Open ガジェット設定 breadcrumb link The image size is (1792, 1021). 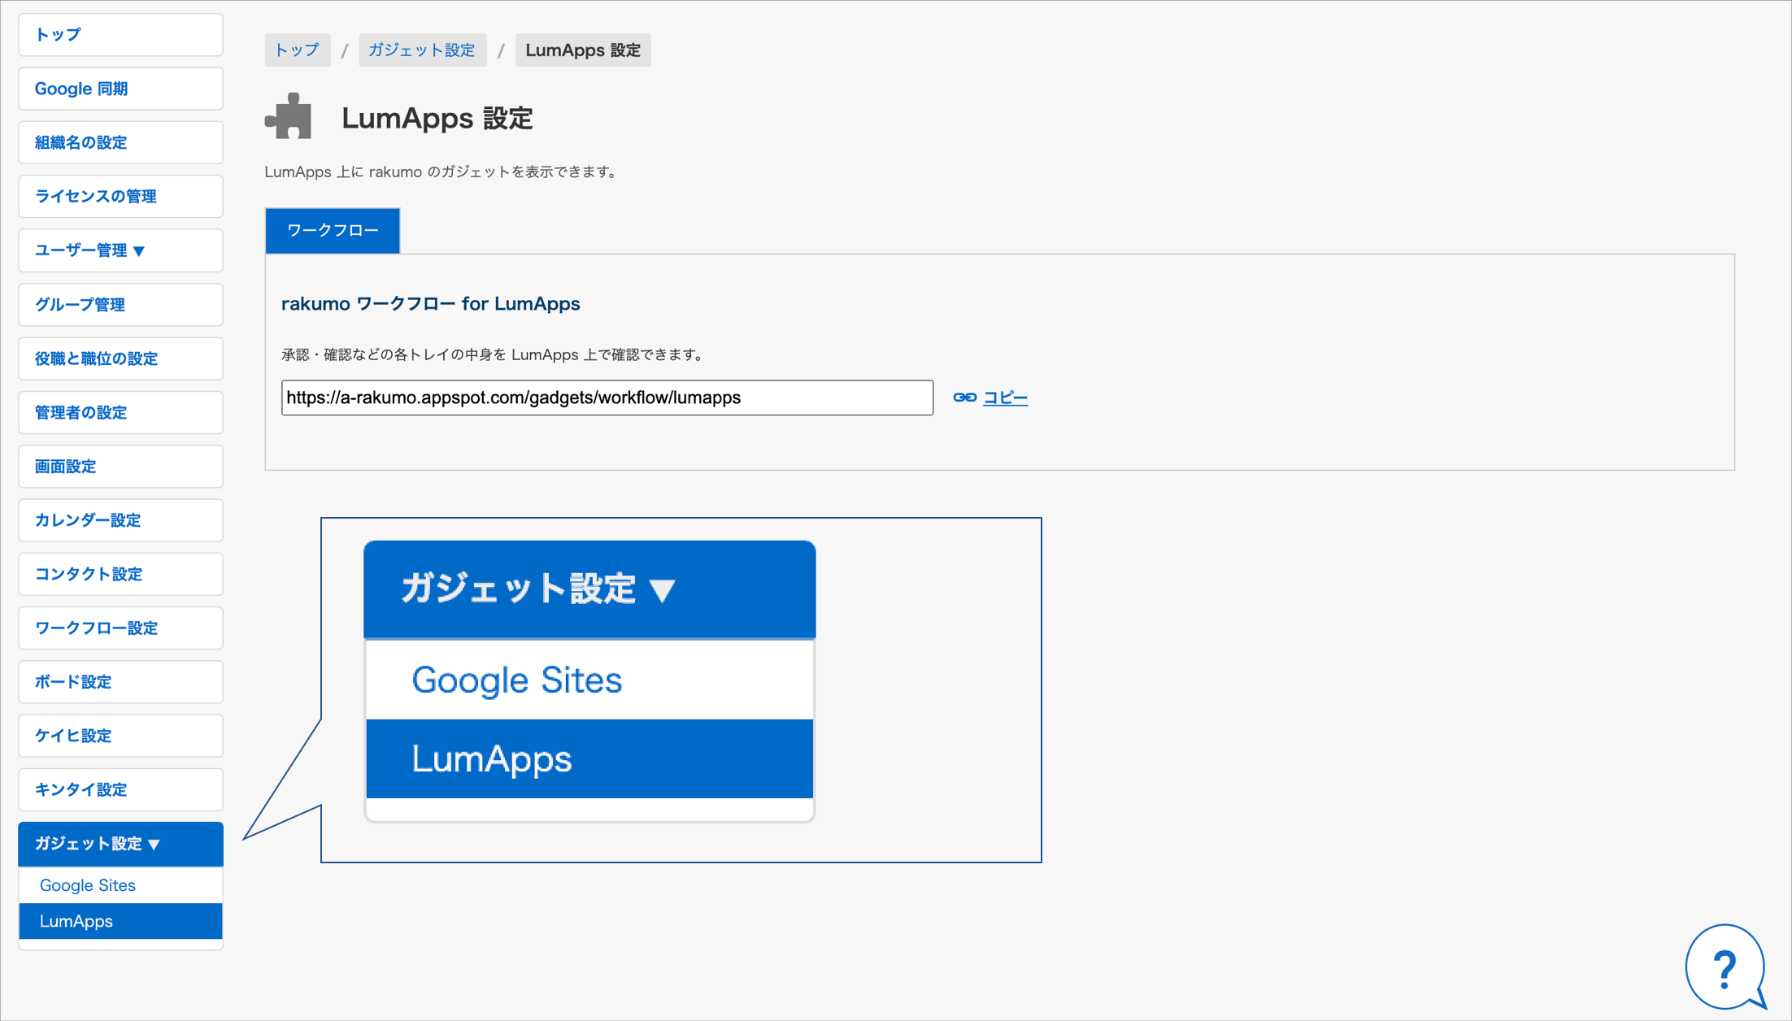pyautogui.click(x=422, y=50)
